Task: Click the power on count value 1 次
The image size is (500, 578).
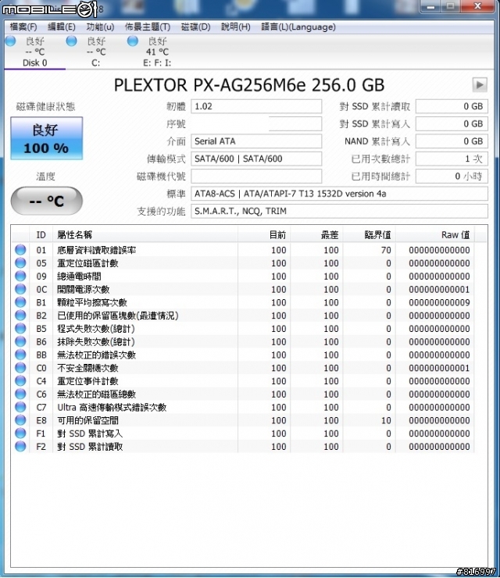Action: point(452,159)
